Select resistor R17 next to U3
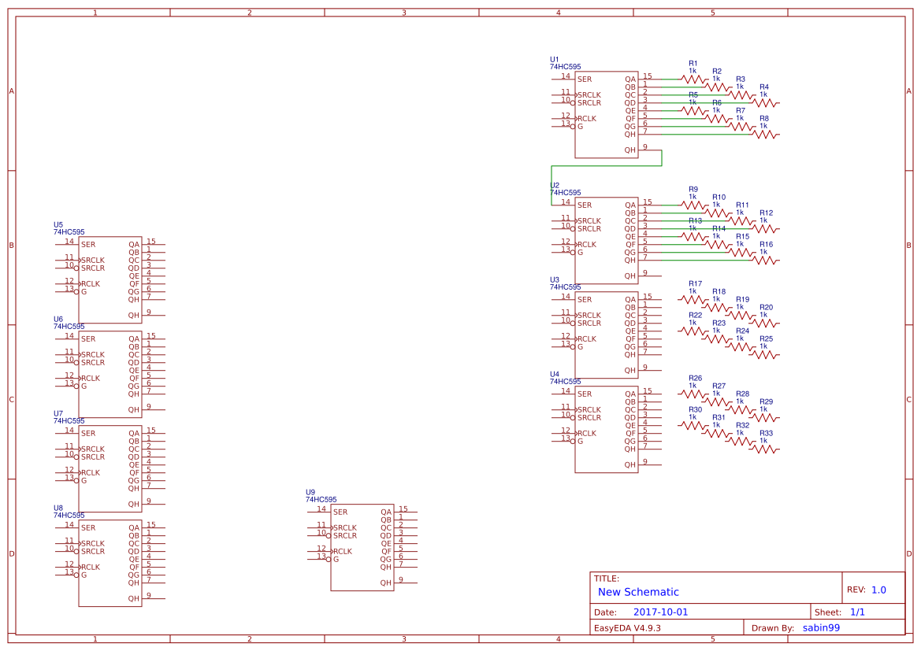921x651 pixels. coord(693,299)
